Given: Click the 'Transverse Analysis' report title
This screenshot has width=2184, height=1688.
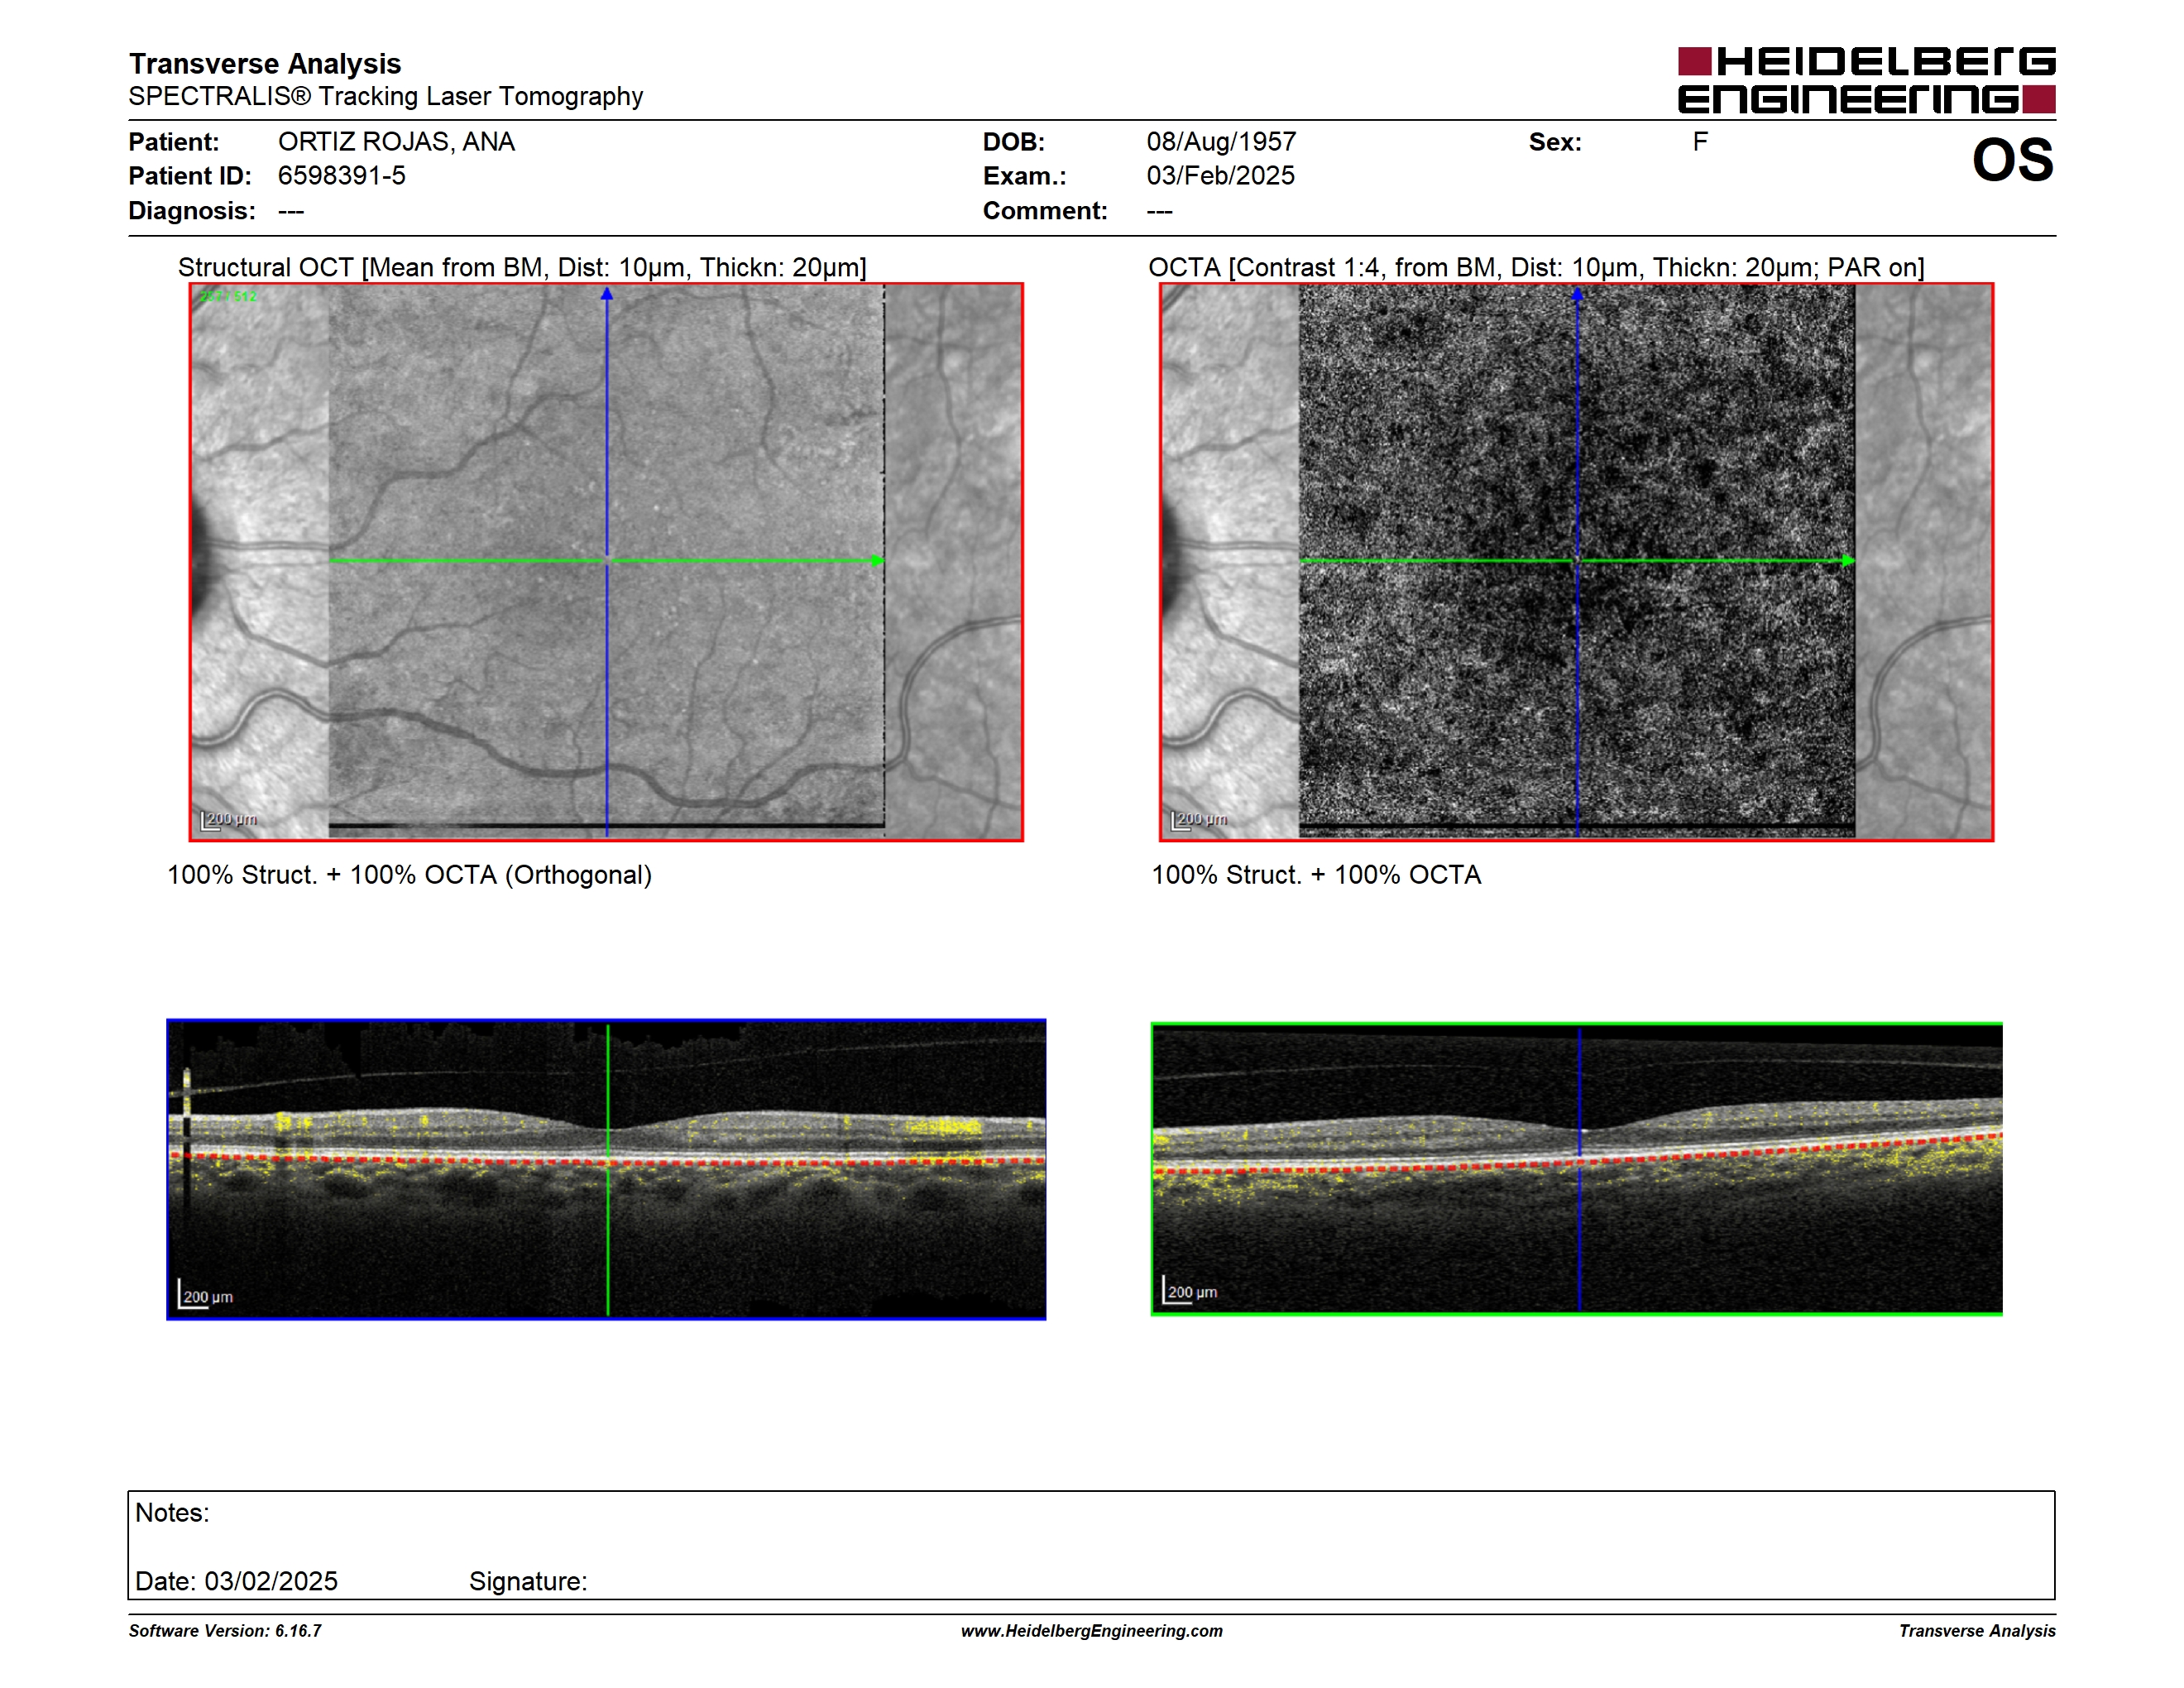Looking at the screenshot, I should (265, 64).
